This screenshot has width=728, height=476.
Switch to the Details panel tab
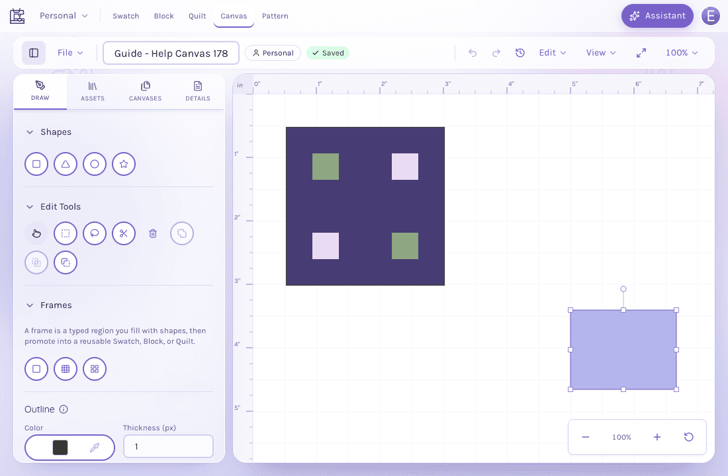click(x=198, y=91)
